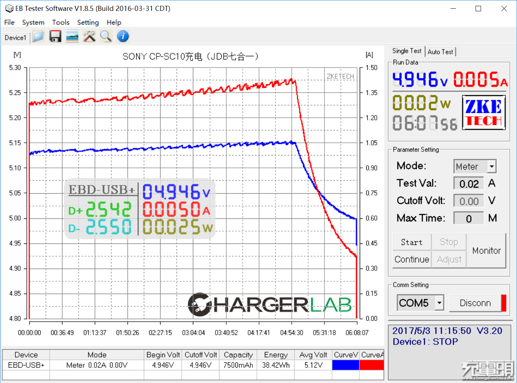Select the Device1 toolbar button

[x=15, y=37]
